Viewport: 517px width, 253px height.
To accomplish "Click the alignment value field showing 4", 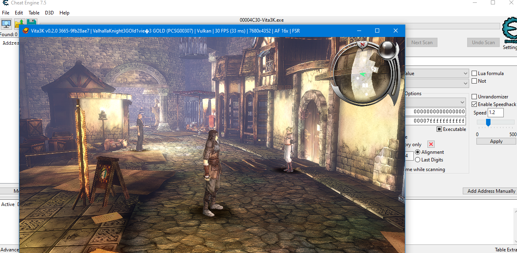I will tap(409, 155).
